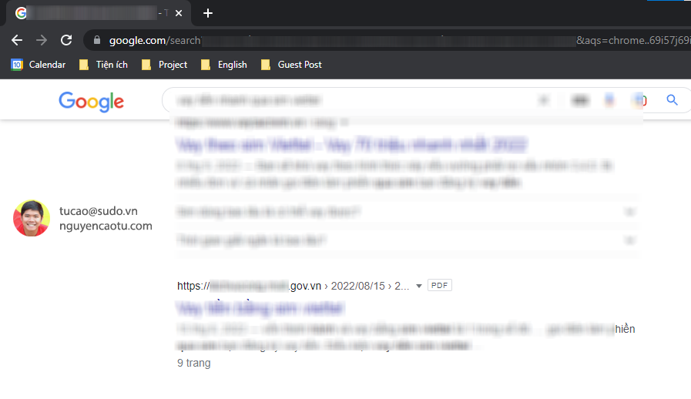
Task: Clear the search box with the X icon
Action: coord(544,101)
